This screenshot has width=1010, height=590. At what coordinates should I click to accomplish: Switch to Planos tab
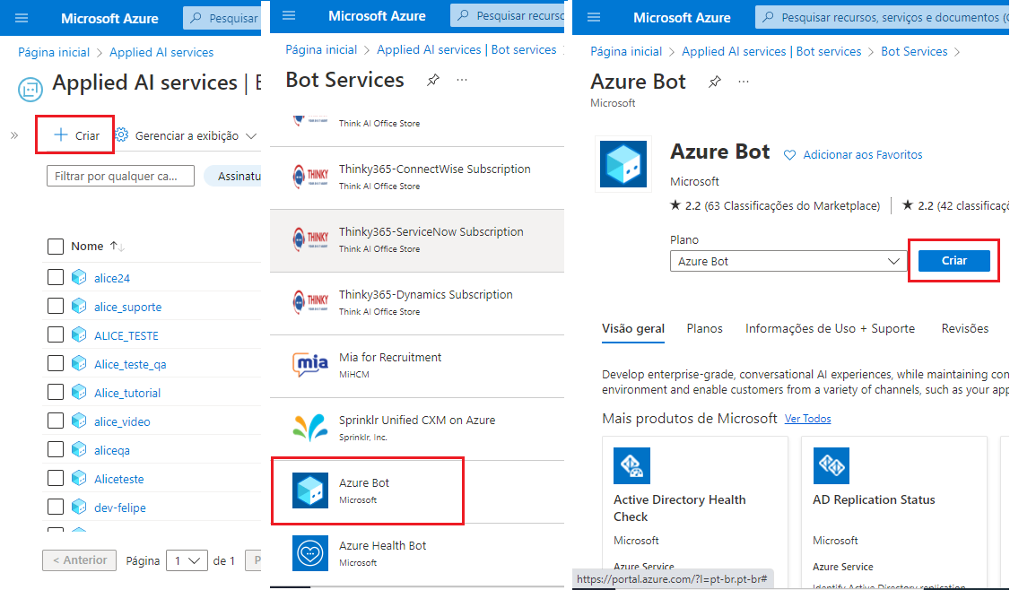(705, 328)
